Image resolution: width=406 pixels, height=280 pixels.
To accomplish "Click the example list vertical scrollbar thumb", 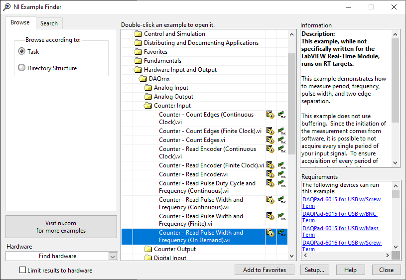I will click(x=291, y=104).
